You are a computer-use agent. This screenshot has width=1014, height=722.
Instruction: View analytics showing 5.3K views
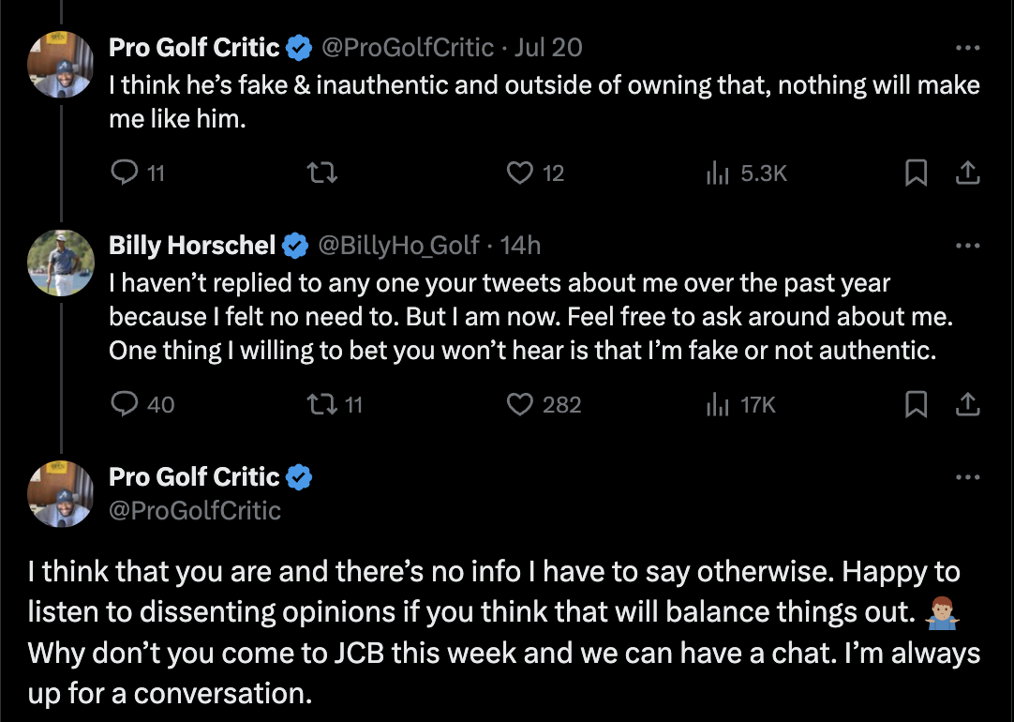tap(717, 173)
